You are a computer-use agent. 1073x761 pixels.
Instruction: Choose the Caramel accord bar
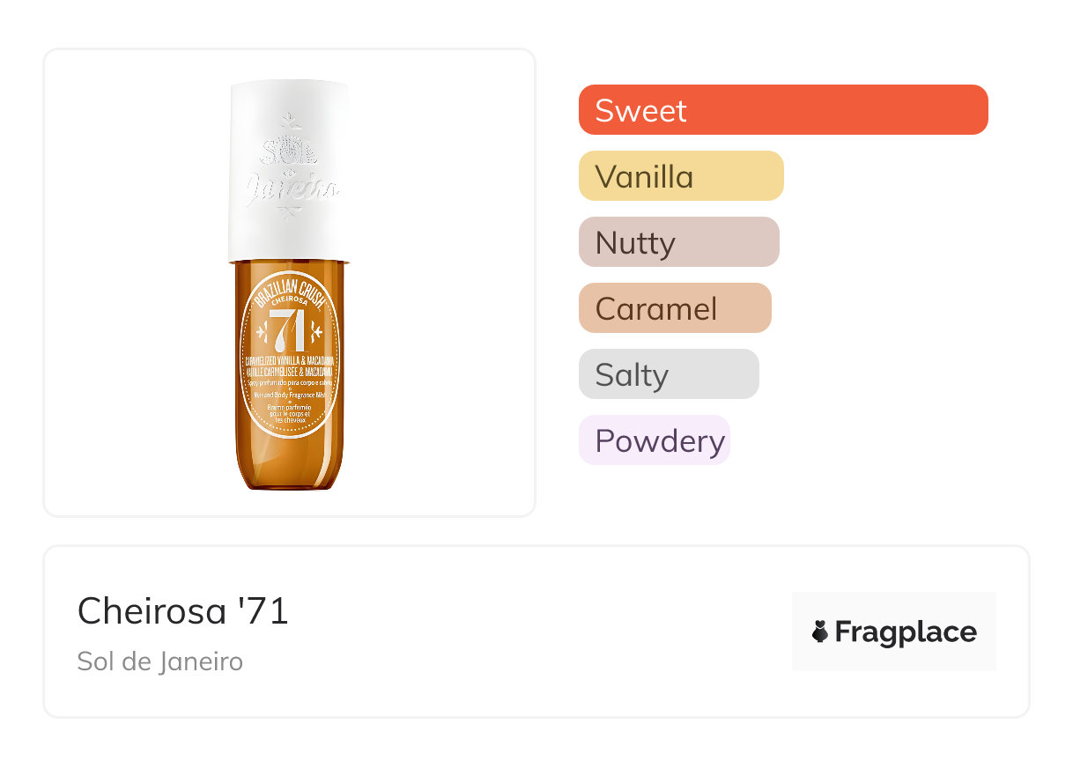pos(674,308)
